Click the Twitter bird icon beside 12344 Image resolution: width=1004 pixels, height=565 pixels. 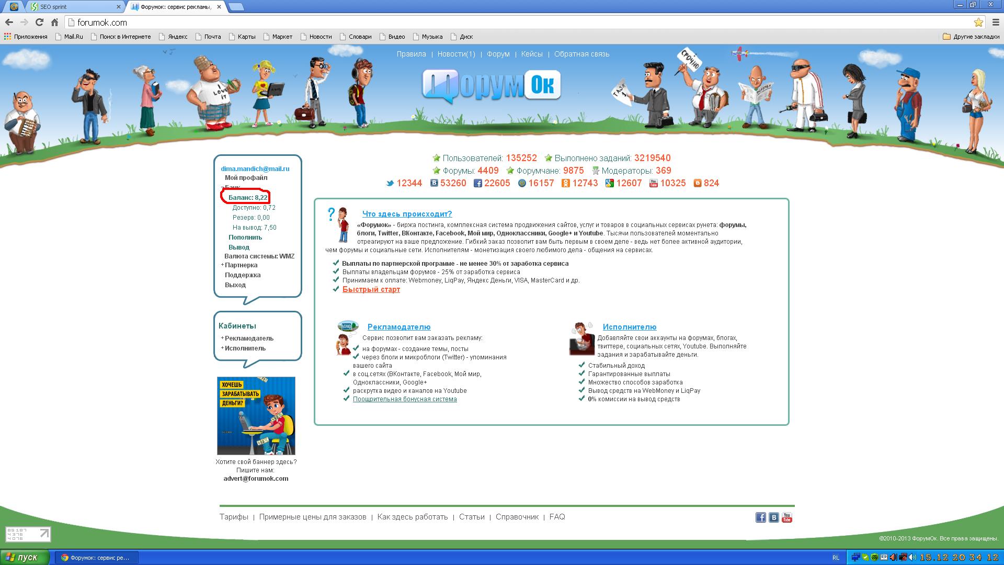pyautogui.click(x=390, y=183)
